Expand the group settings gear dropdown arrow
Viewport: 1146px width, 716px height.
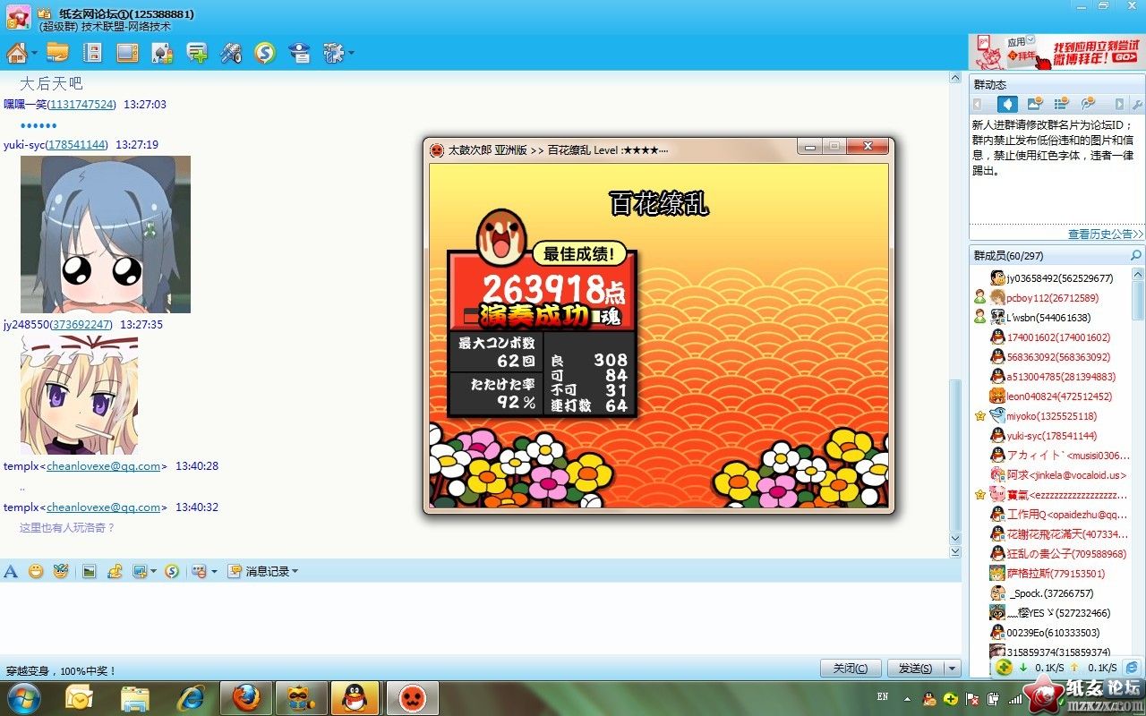(351, 54)
